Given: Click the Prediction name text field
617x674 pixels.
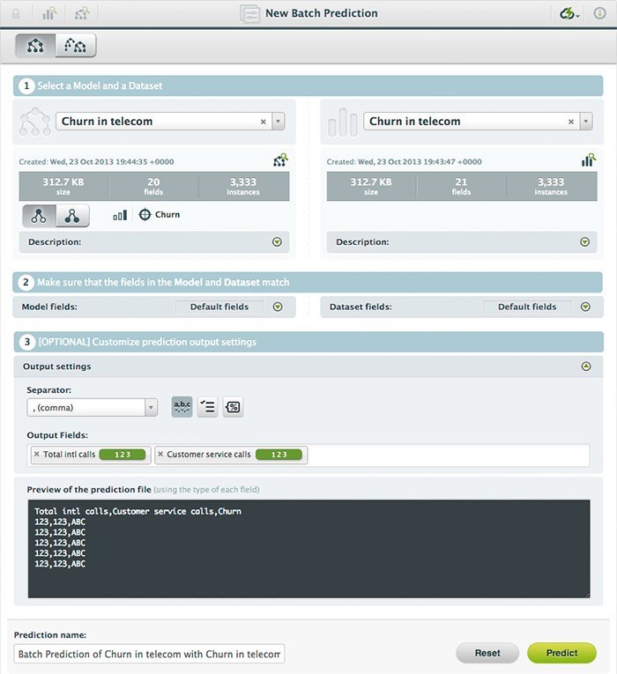Looking at the screenshot, I should coord(149,654).
